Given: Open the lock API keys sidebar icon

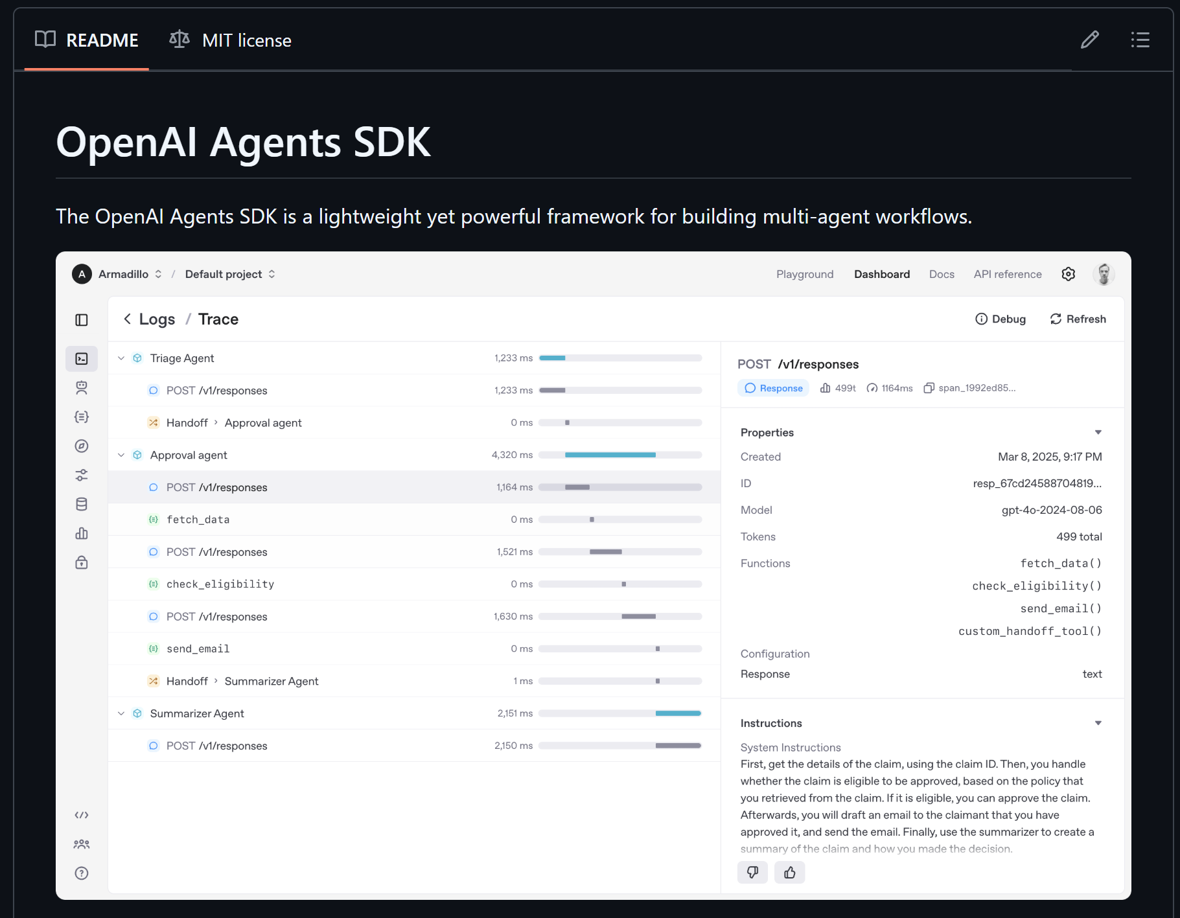Looking at the screenshot, I should (82, 562).
